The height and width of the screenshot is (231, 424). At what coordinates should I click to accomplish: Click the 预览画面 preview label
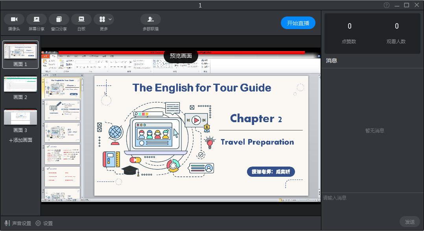(181, 56)
